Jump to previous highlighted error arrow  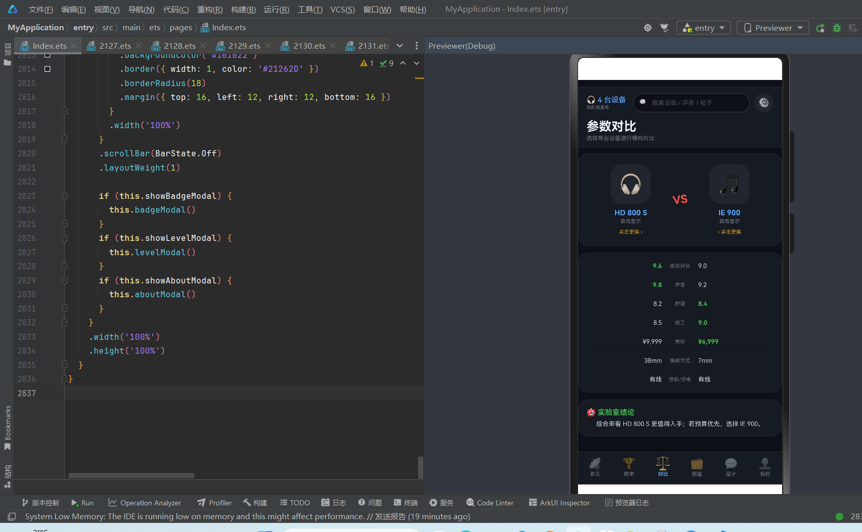(403, 63)
